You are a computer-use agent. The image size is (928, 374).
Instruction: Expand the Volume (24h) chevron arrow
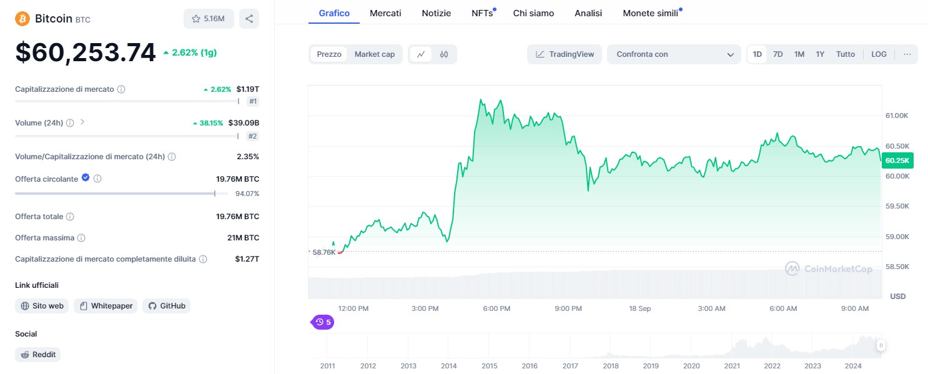pyautogui.click(x=82, y=122)
